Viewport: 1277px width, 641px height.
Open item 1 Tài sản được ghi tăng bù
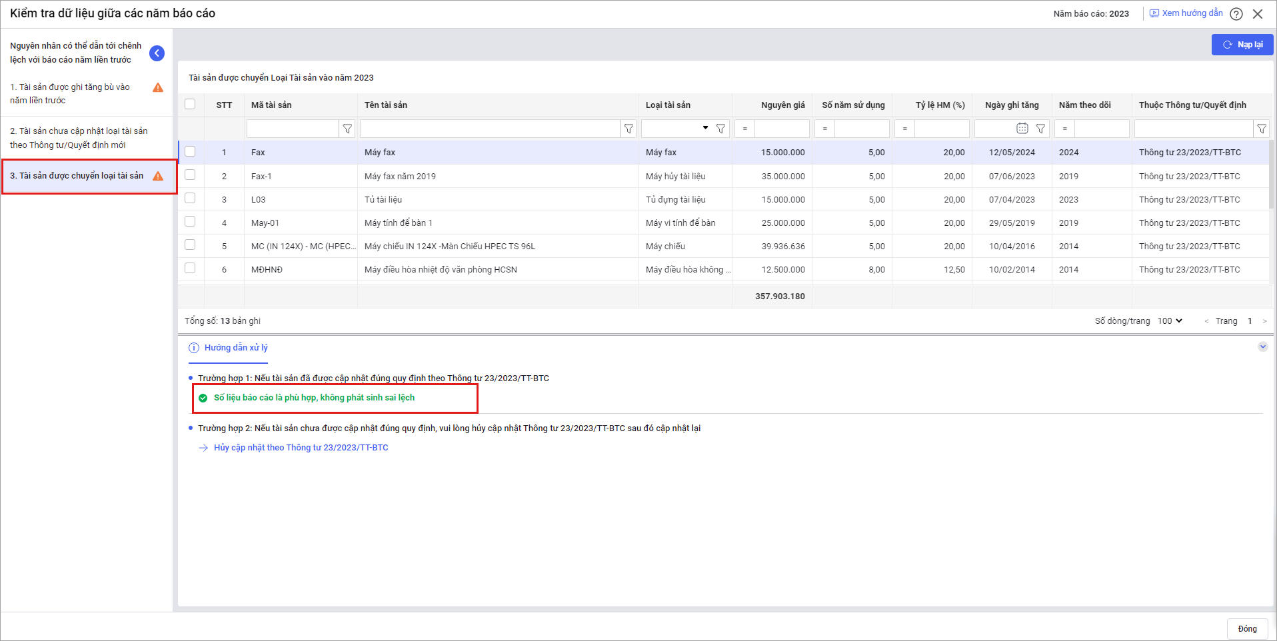(70, 93)
